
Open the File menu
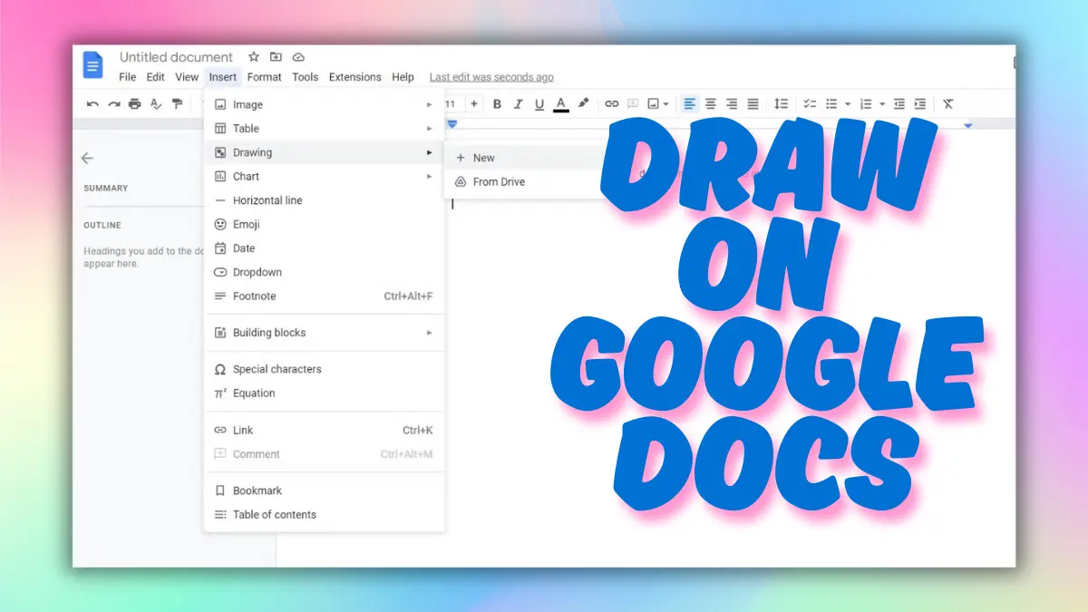(x=128, y=77)
